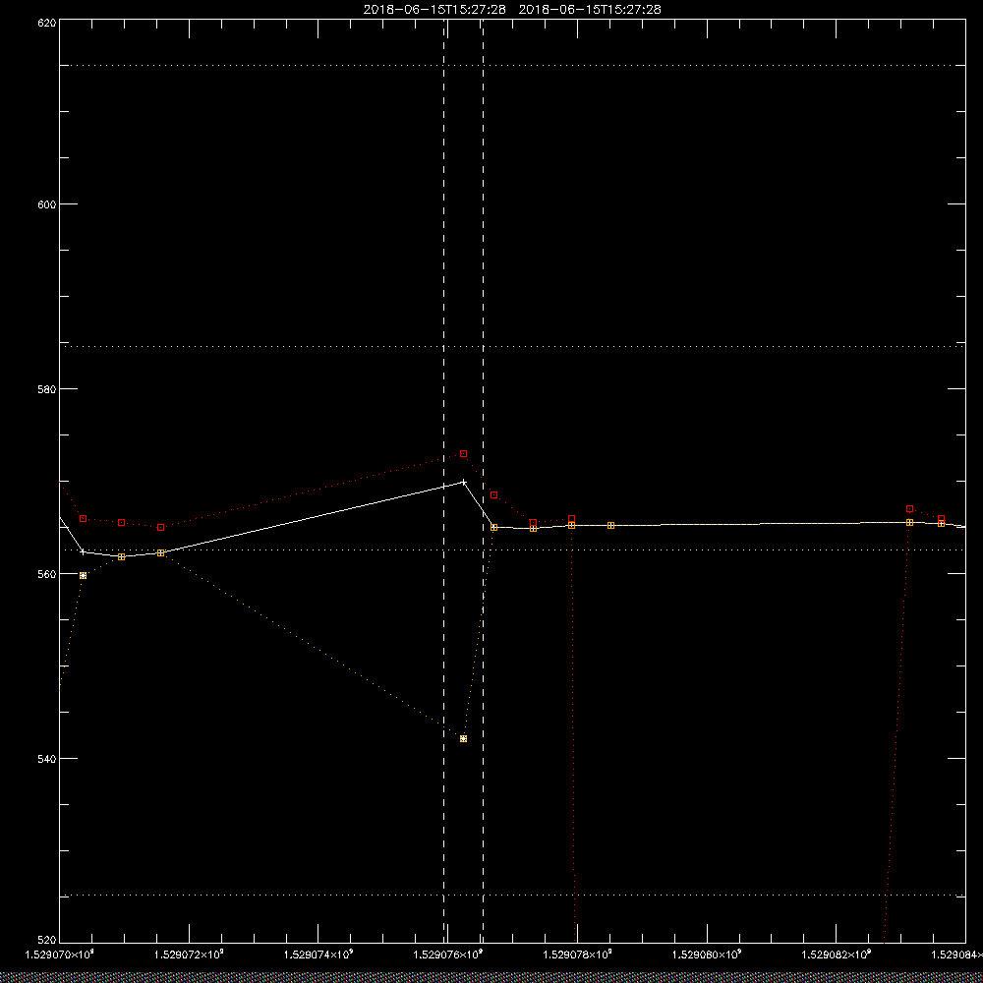Select the y-axis label 580
This screenshot has height=983, width=983.
point(47,388)
